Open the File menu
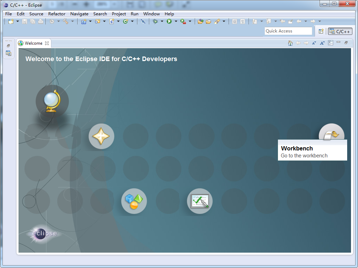This screenshot has height=268, width=358. (x=8, y=14)
